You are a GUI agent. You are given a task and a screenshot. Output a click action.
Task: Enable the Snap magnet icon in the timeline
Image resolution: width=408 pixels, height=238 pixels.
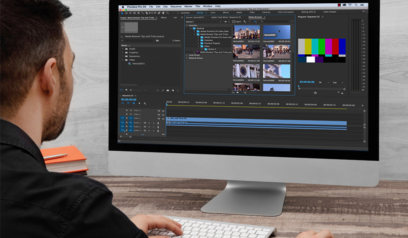128,104
